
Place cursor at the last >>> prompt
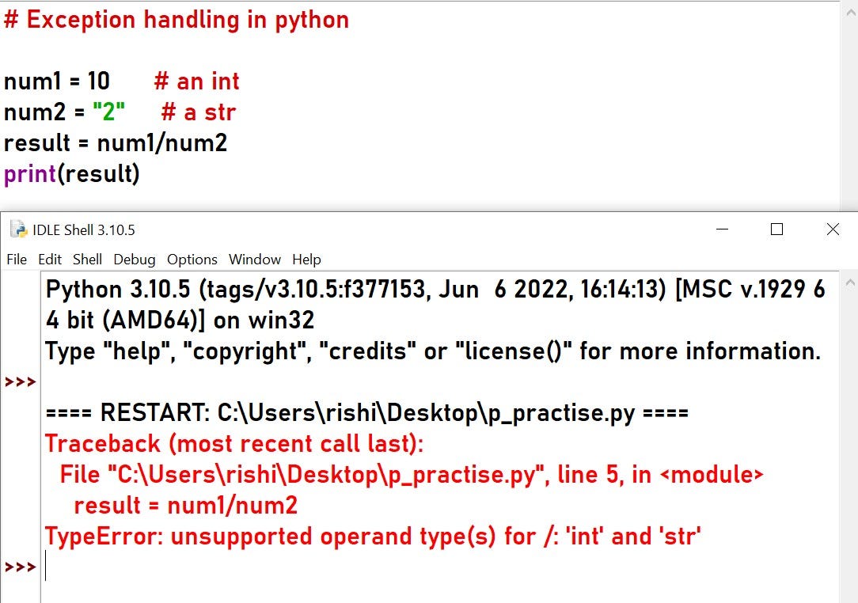(47, 567)
